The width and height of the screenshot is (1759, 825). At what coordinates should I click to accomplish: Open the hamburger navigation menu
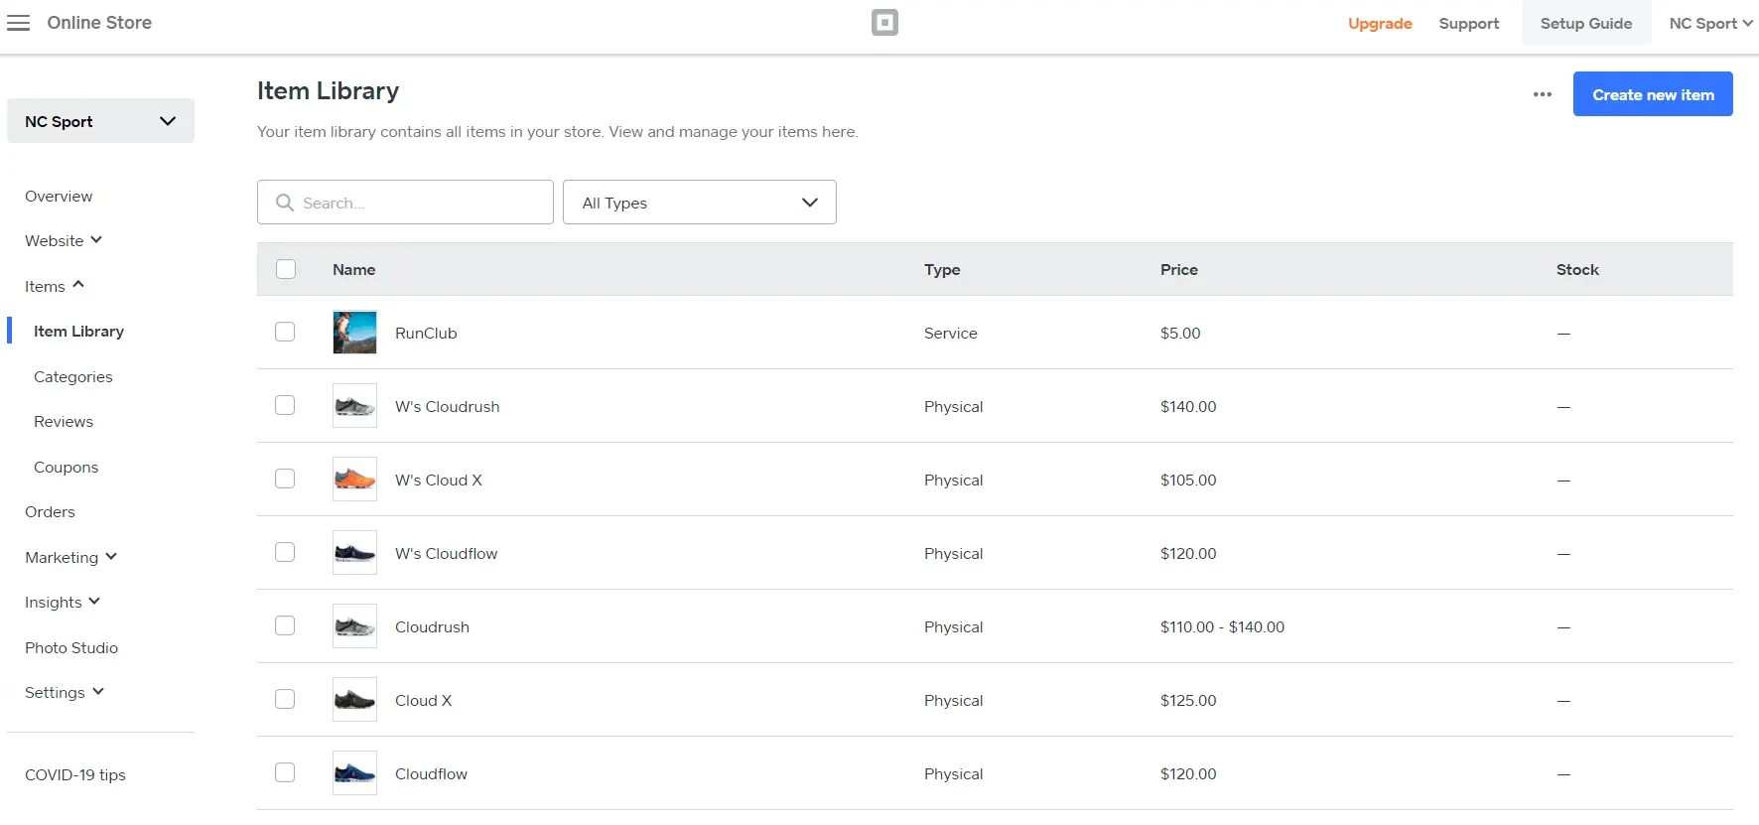tap(18, 23)
